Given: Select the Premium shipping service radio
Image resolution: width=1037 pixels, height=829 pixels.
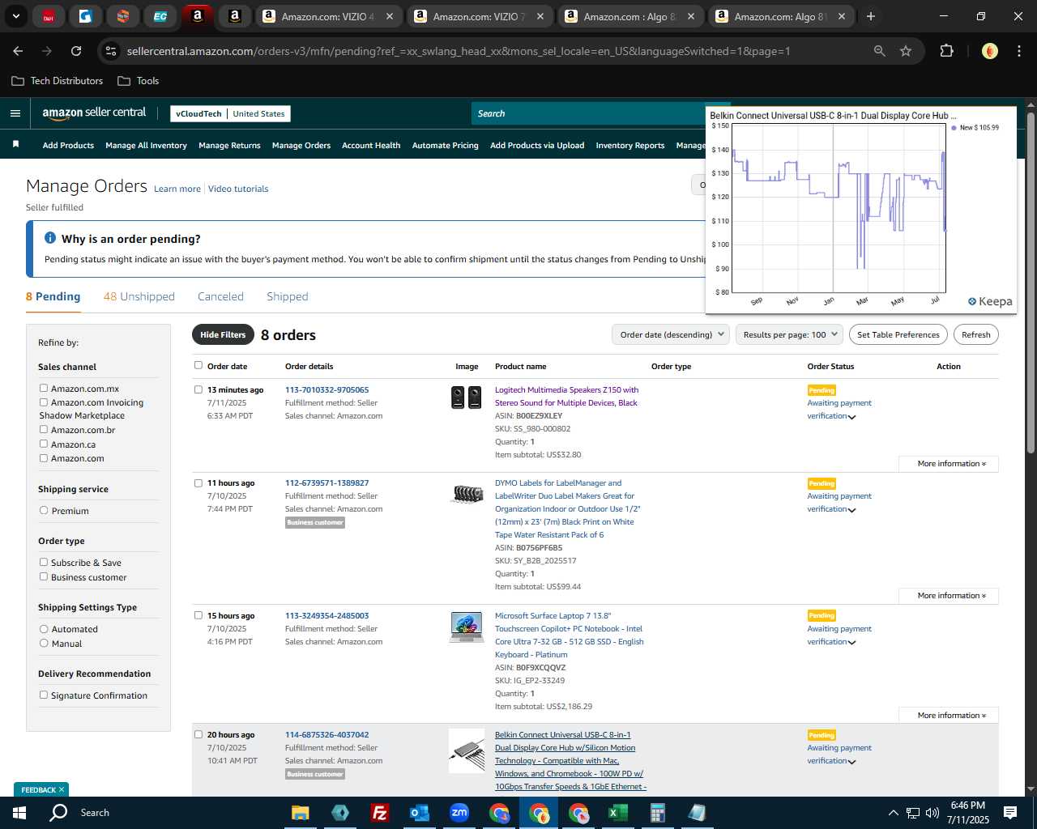Looking at the screenshot, I should (x=44, y=510).
